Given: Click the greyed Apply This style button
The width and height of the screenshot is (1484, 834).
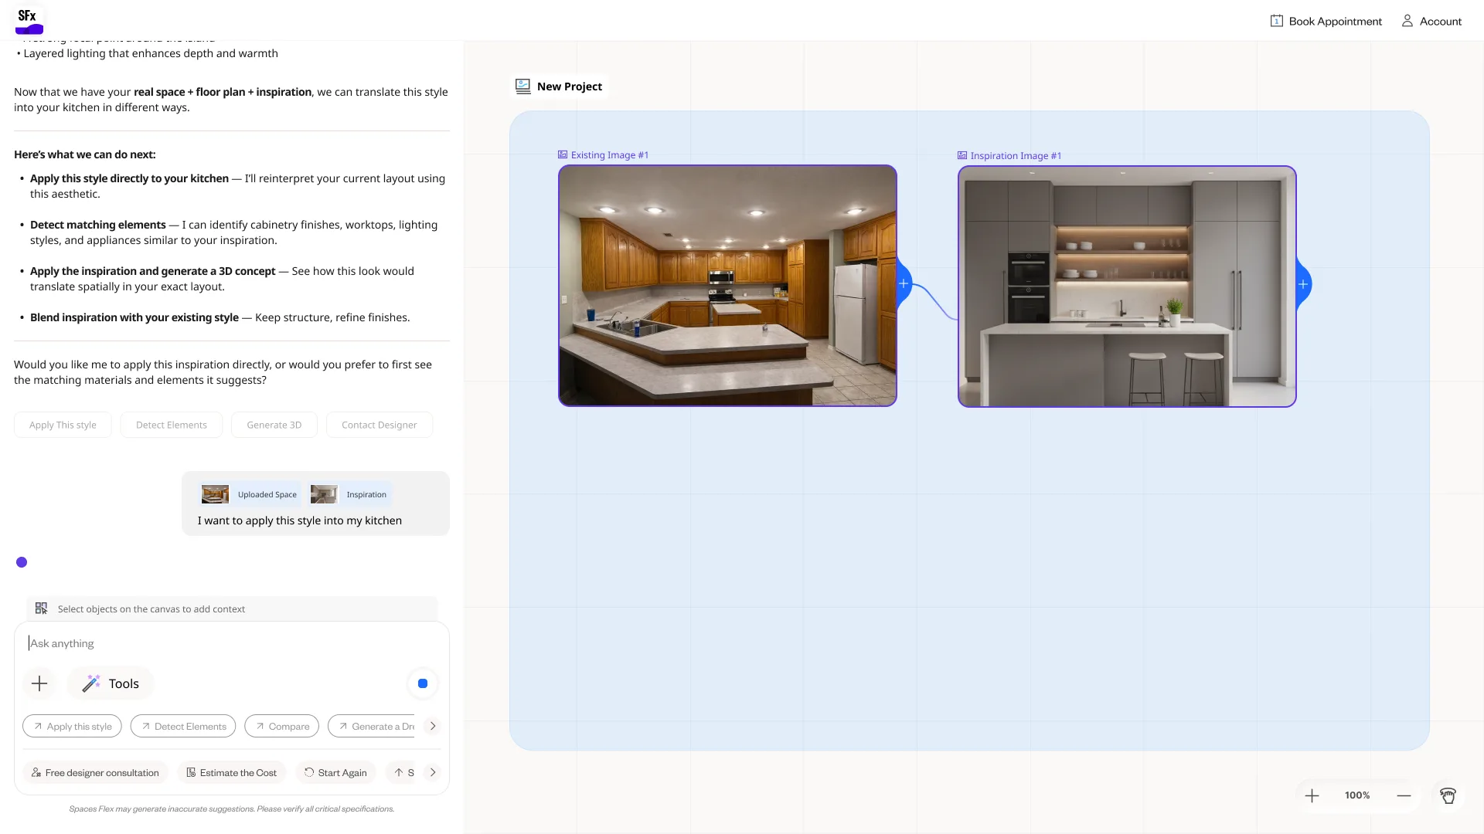Looking at the screenshot, I should pyautogui.click(x=63, y=425).
